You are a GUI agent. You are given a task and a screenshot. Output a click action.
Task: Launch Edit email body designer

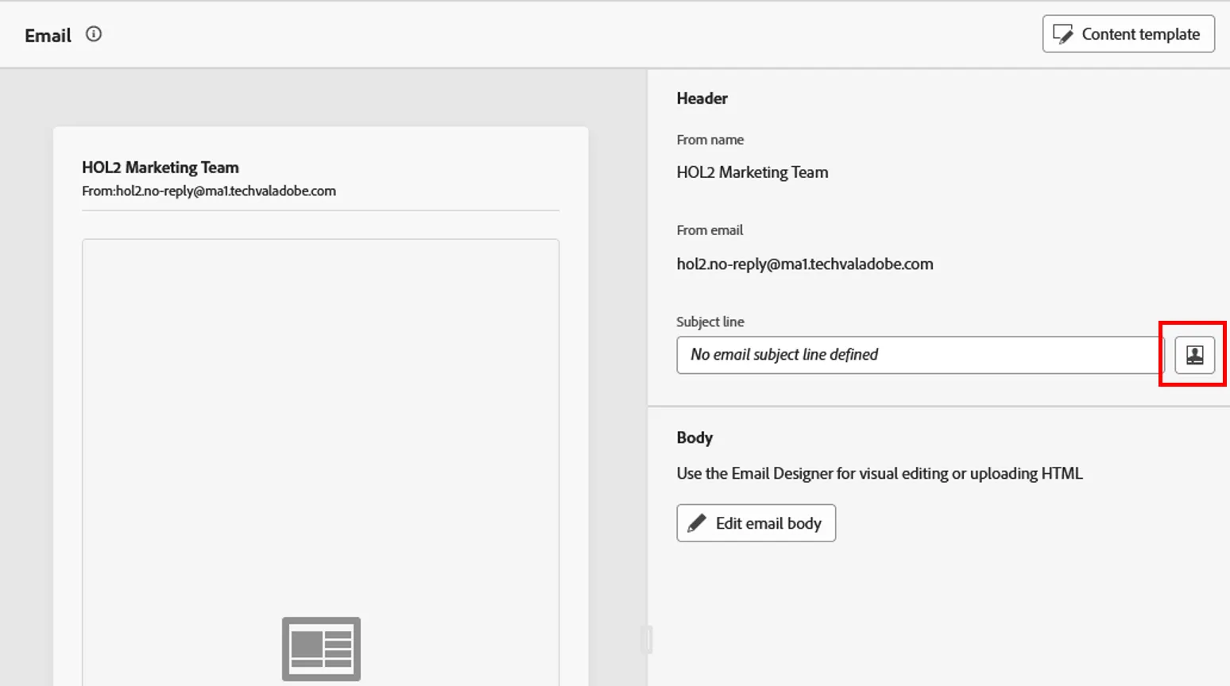coord(756,523)
